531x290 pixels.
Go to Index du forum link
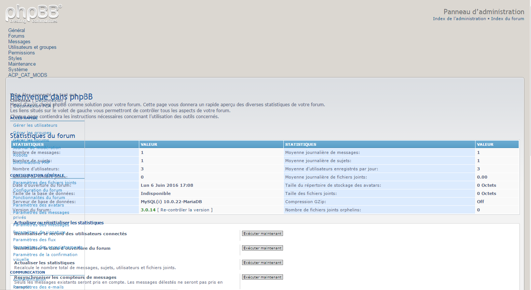click(x=508, y=19)
